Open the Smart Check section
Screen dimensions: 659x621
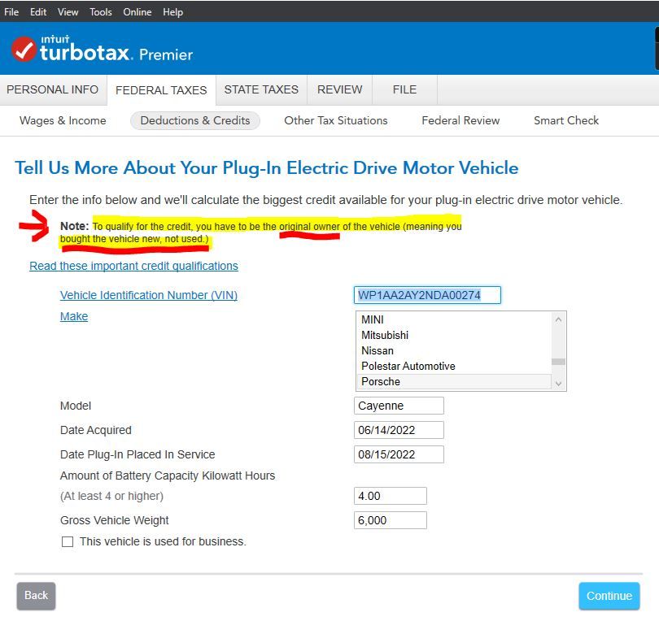(x=566, y=120)
